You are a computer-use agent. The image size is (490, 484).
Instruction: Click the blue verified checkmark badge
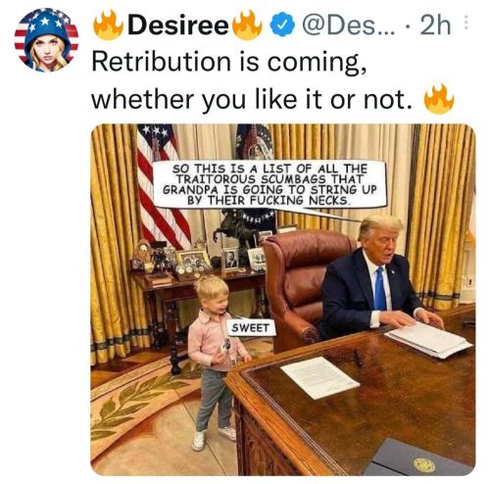282,24
